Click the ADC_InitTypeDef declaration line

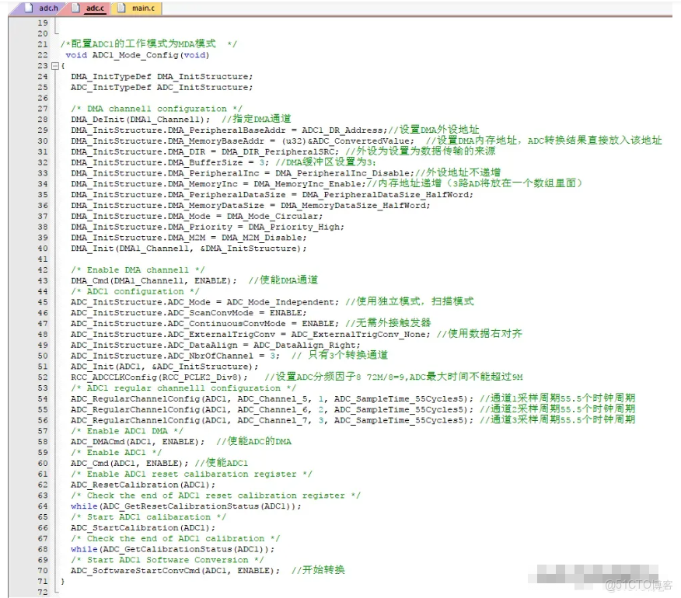(162, 88)
